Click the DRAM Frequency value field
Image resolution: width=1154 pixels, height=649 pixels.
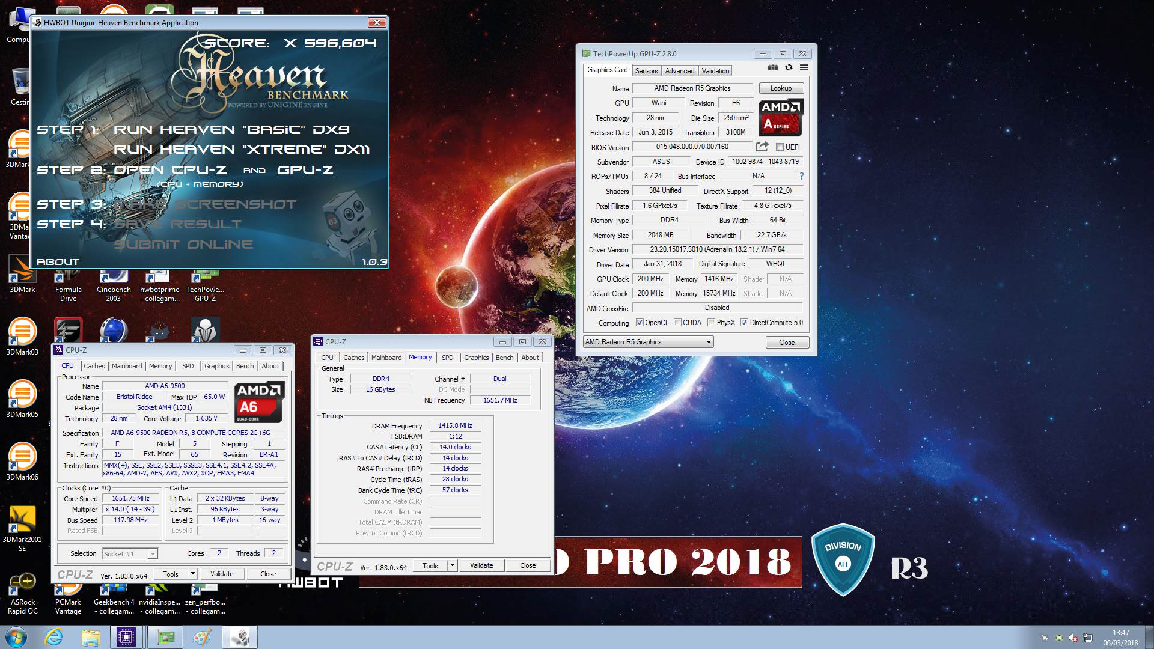[x=455, y=425]
